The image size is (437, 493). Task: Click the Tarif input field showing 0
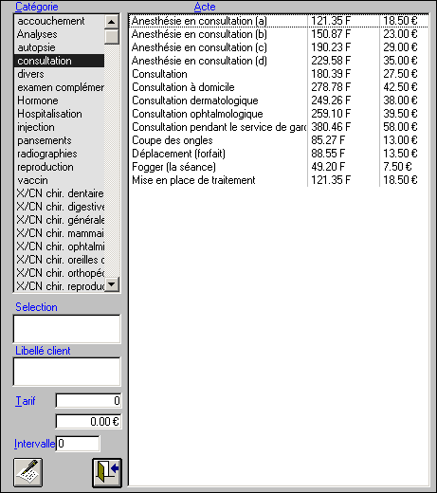click(x=88, y=401)
